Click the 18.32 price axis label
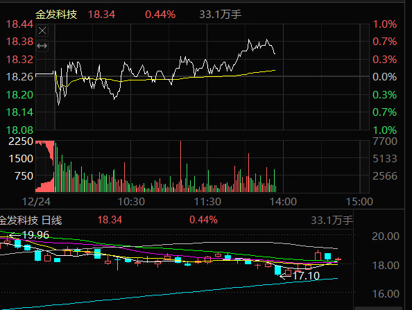The width and height of the screenshot is (412, 310). coord(19,60)
